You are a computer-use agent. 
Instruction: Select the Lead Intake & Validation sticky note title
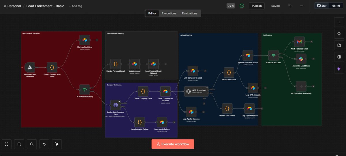(x=31, y=33)
